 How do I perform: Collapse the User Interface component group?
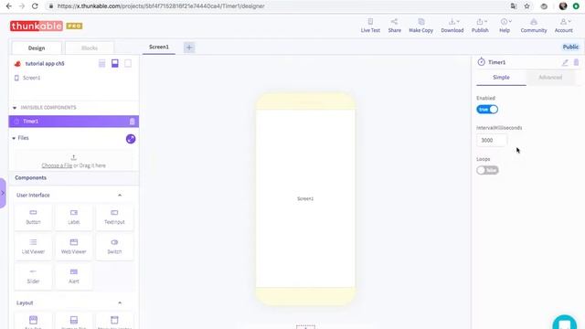[120, 195]
